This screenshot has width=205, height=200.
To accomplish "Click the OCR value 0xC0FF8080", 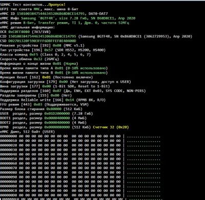I will point(19,32).
